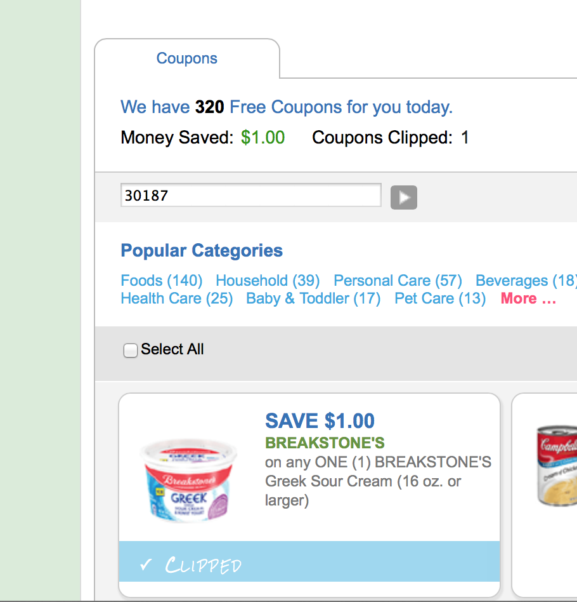This screenshot has height=602, width=577.
Task: Go to Pet Care (13) coupons
Action: [440, 298]
